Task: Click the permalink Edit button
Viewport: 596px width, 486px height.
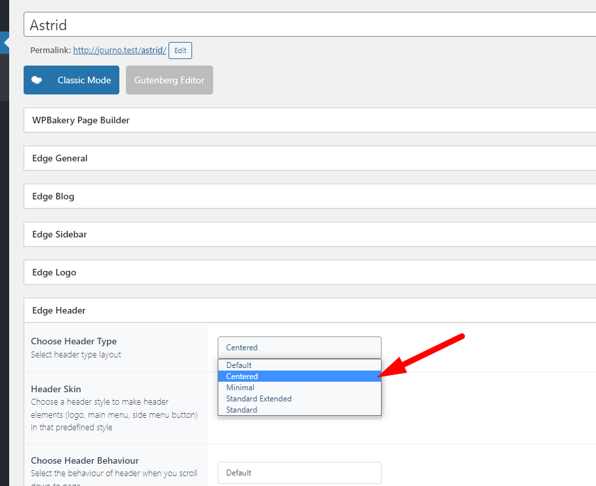Action: tap(180, 51)
